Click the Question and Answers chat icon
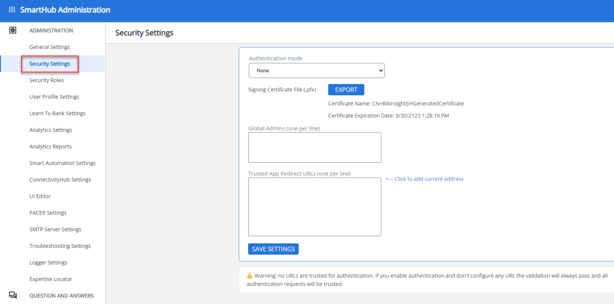Image resolution: width=614 pixels, height=304 pixels. pos(13,295)
